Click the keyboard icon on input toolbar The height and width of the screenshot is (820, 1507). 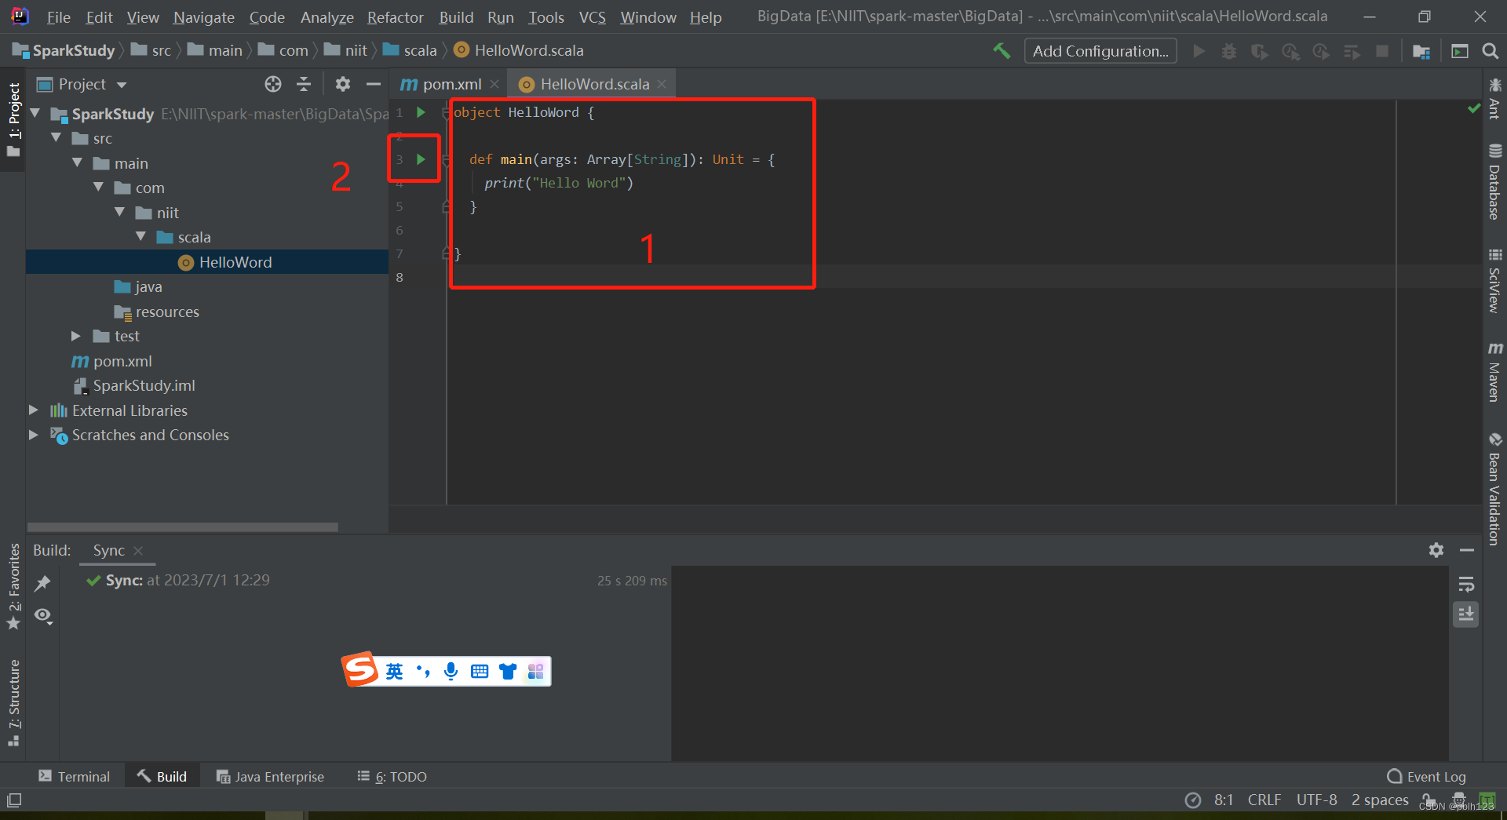click(x=480, y=671)
